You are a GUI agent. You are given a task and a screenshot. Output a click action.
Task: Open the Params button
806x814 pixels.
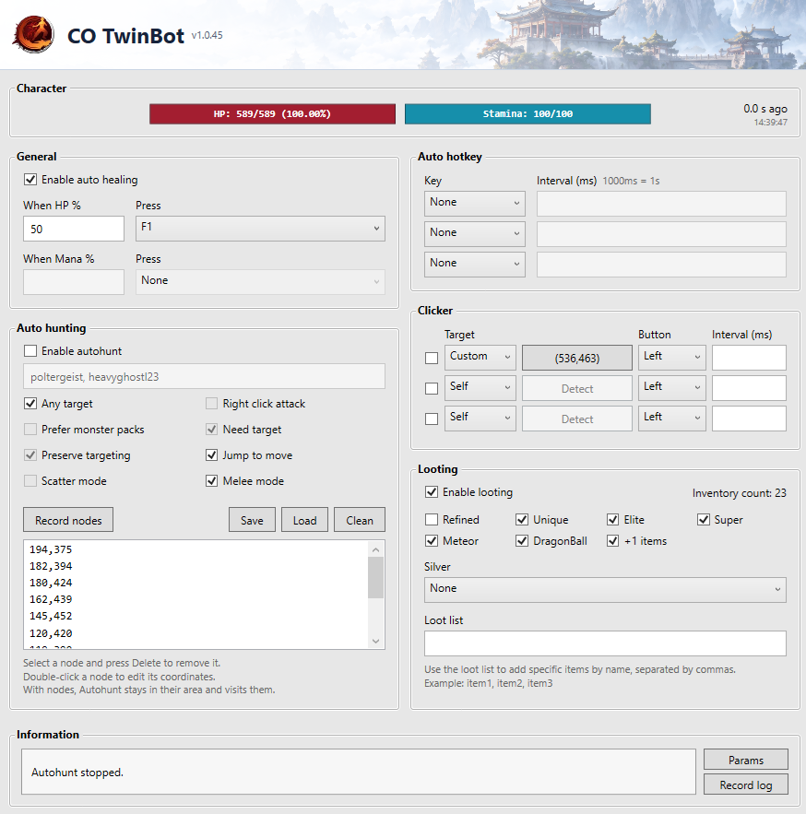pos(746,760)
